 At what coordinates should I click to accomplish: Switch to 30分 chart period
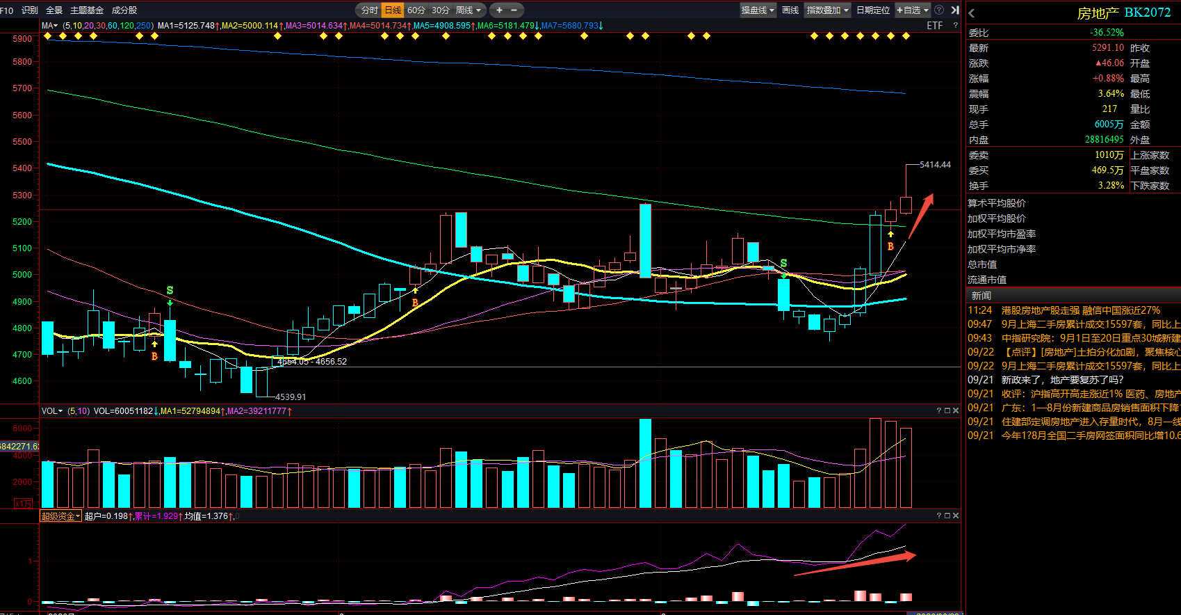pyautogui.click(x=441, y=10)
